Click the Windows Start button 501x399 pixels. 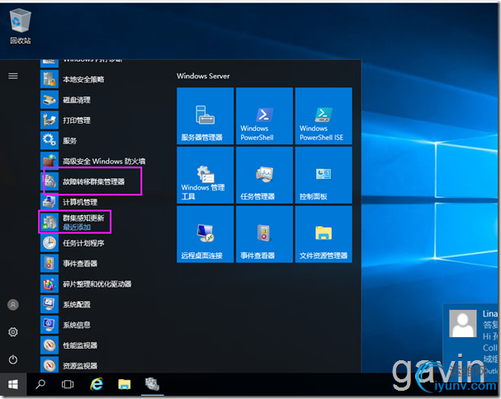[12, 385]
